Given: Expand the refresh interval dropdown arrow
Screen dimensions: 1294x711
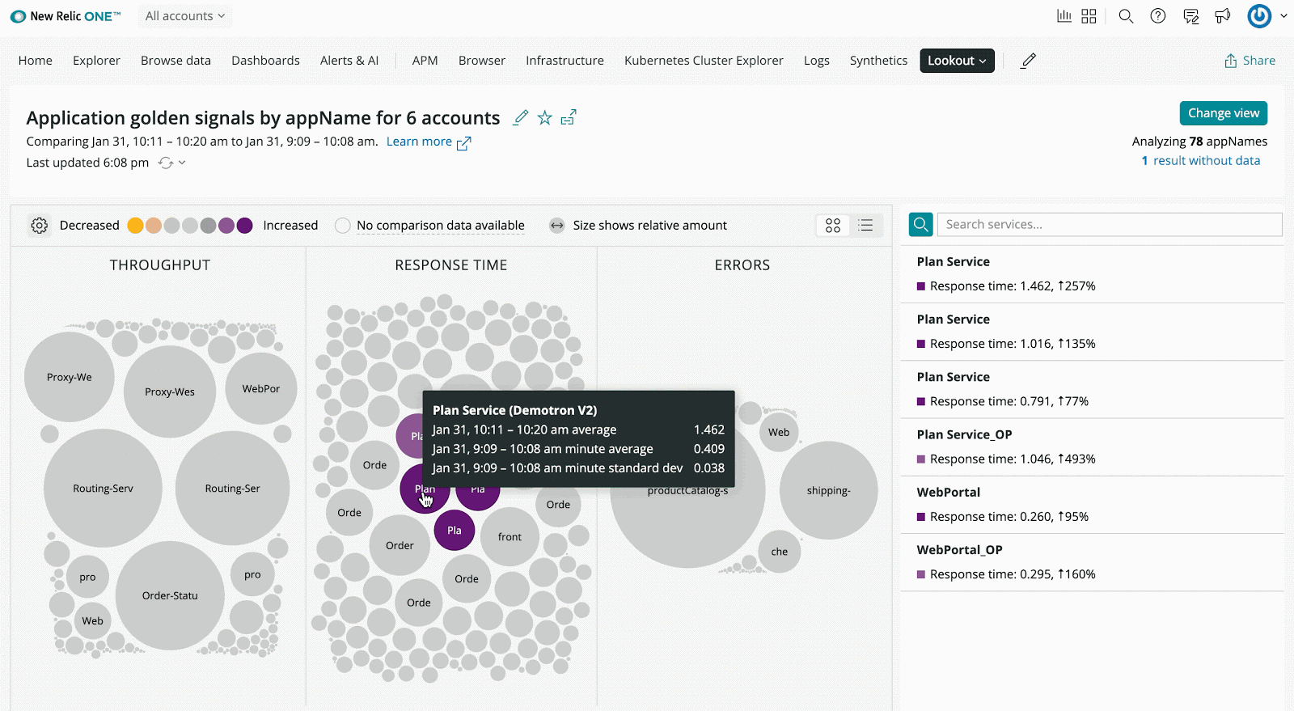Looking at the screenshot, I should pyautogui.click(x=182, y=163).
